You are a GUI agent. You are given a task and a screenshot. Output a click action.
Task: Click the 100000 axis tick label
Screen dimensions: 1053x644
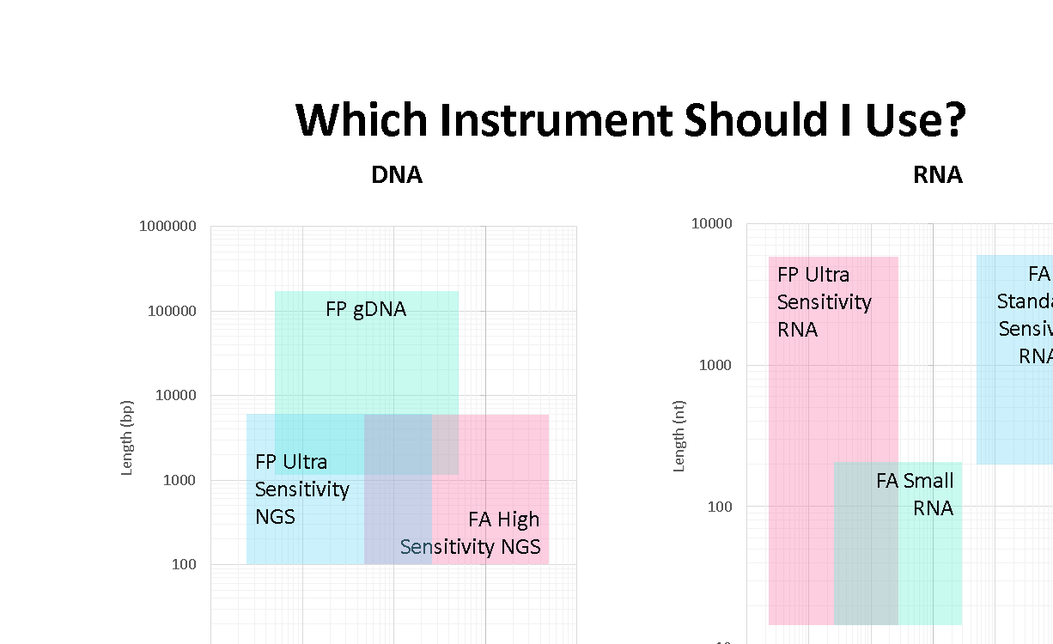(x=173, y=311)
